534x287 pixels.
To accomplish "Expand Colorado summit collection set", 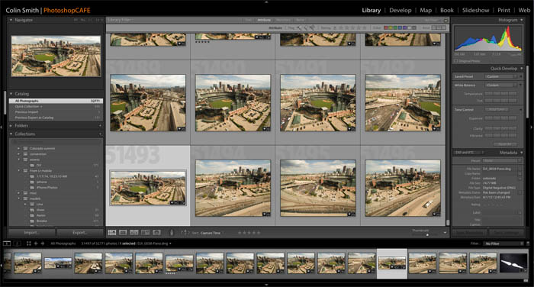I will tap(19, 148).
